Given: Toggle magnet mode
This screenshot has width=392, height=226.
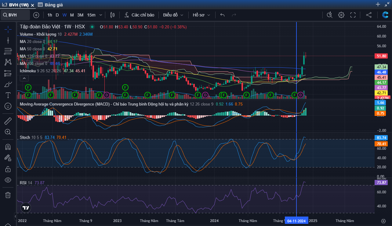Looking at the screenshot, I should (8, 147).
